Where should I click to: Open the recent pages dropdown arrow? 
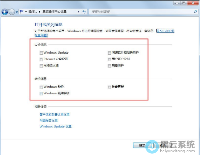click(x=17, y=12)
